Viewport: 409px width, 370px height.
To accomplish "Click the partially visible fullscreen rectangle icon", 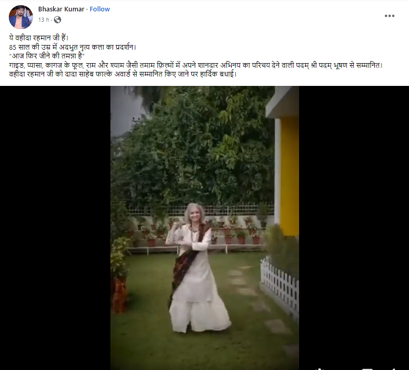I will pos(367,369).
